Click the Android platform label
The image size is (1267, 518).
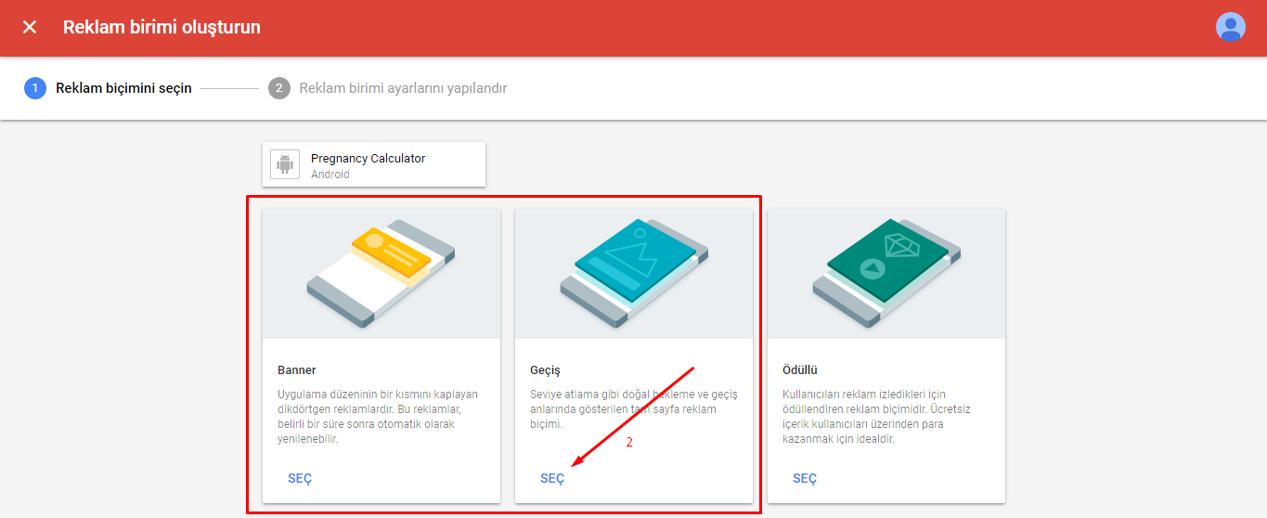(x=330, y=174)
